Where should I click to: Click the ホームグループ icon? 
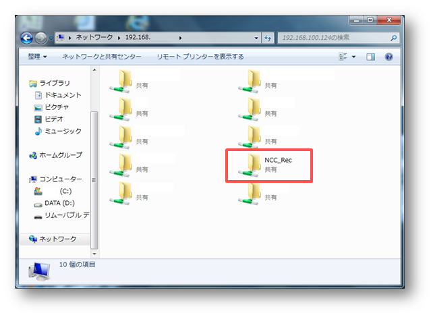pyautogui.click(x=33, y=155)
